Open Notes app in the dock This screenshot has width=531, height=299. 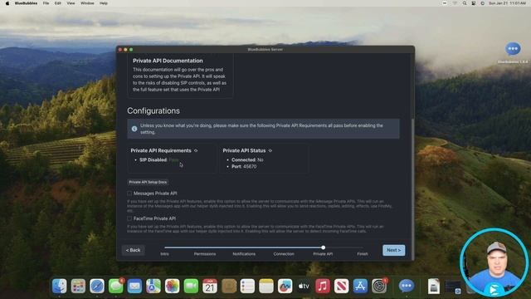click(x=266, y=286)
